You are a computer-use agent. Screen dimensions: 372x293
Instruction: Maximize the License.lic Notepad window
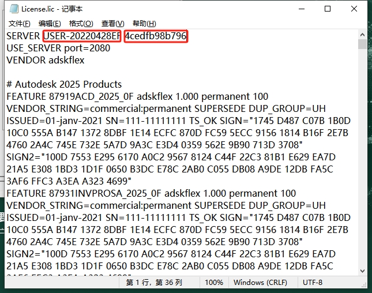pos(328,9)
